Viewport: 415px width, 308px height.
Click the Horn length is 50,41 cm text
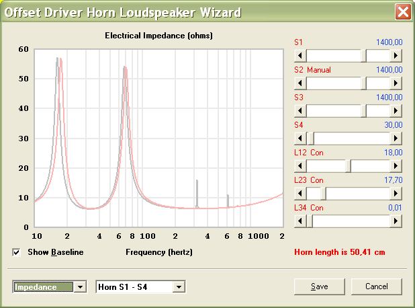(x=340, y=252)
